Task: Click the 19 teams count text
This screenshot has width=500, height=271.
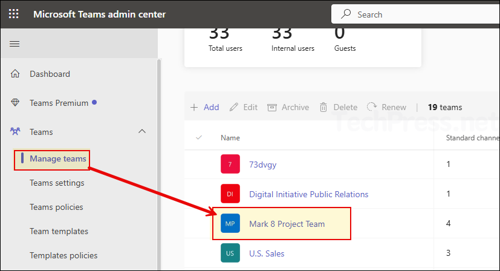Action: point(445,108)
